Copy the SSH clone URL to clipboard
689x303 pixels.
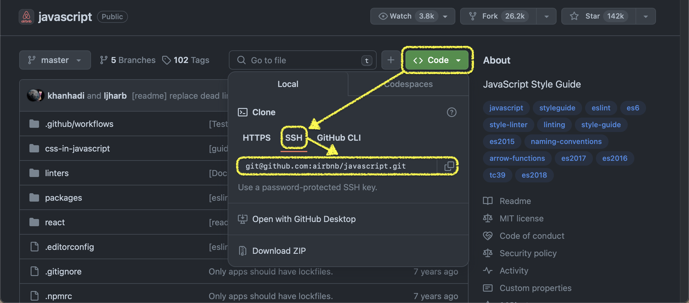tap(449, 166)
